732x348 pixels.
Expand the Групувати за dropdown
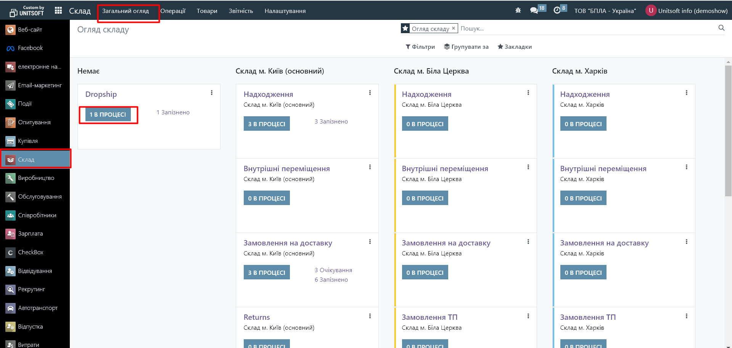[x=466, y=47]
